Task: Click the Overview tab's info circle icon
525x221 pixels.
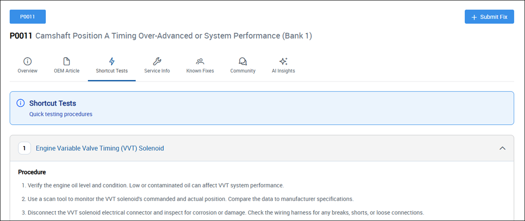Action: point(28,61)
